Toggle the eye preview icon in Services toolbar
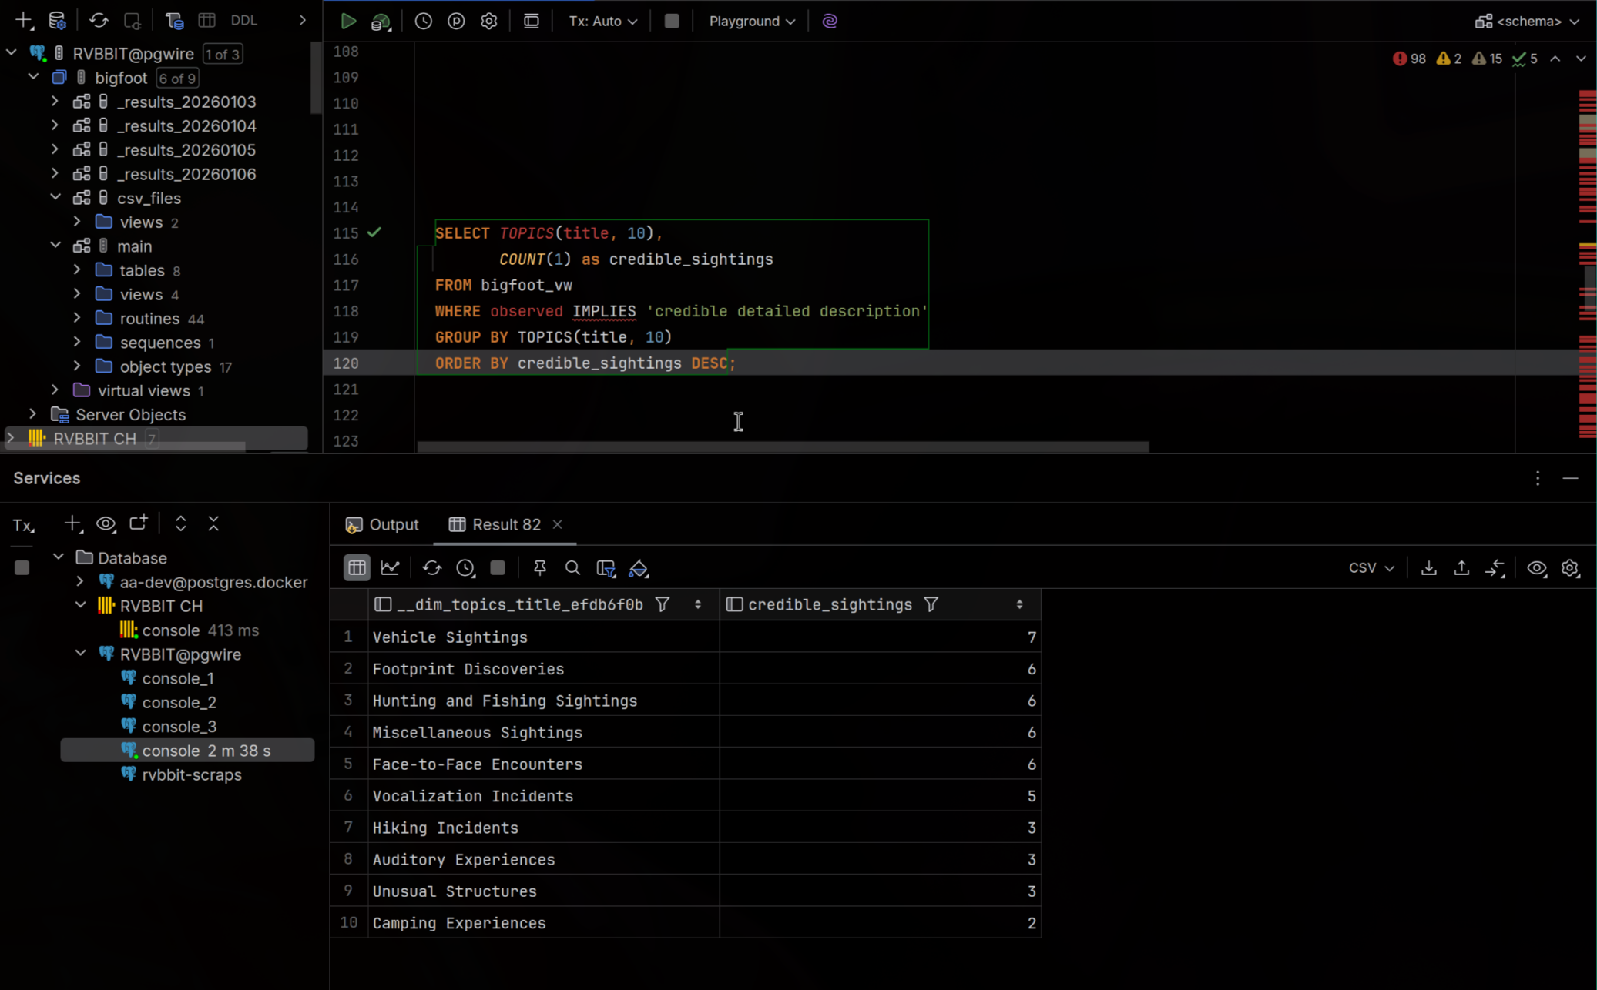The image size is (1597, 990). pos(106,524)
